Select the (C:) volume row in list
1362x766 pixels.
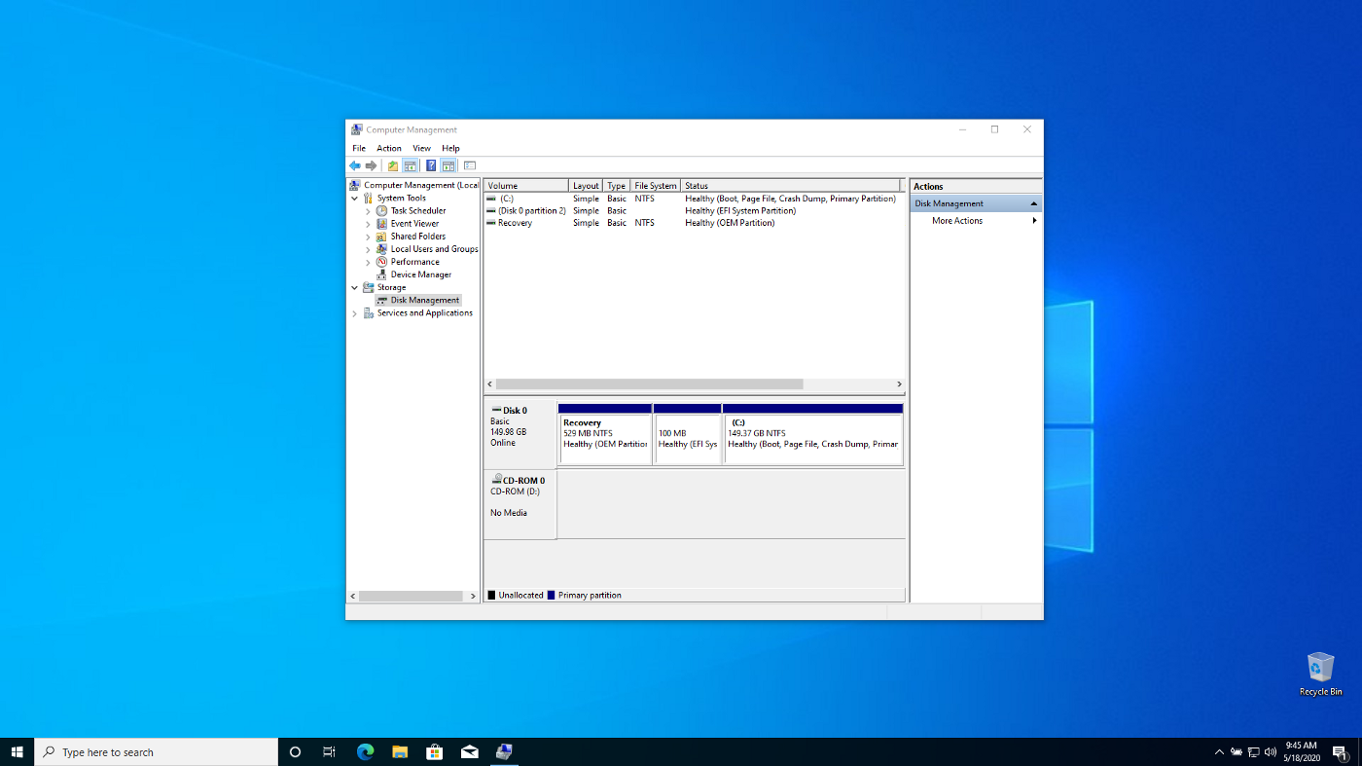[693, 199]
